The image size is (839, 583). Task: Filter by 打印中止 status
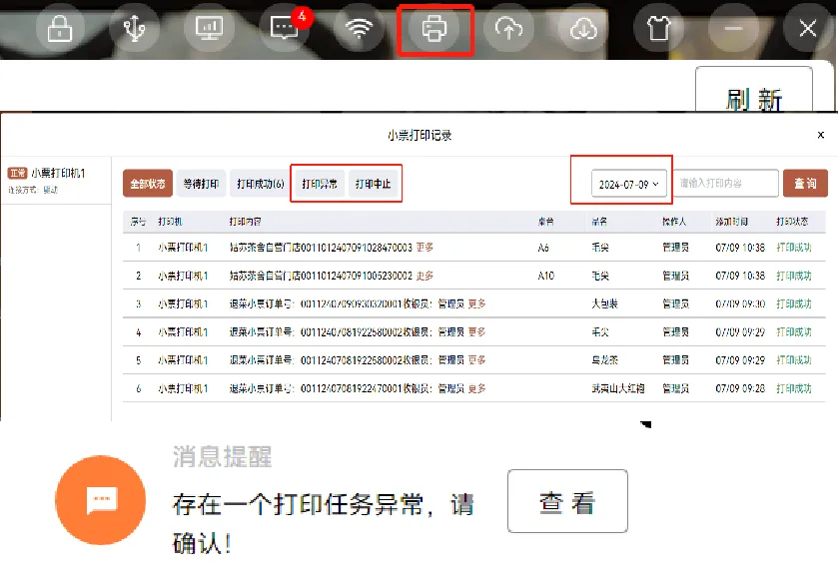tap(374, 184)
